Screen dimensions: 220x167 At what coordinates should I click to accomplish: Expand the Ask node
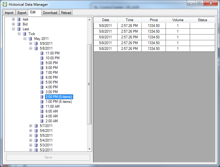coord(14,19)
